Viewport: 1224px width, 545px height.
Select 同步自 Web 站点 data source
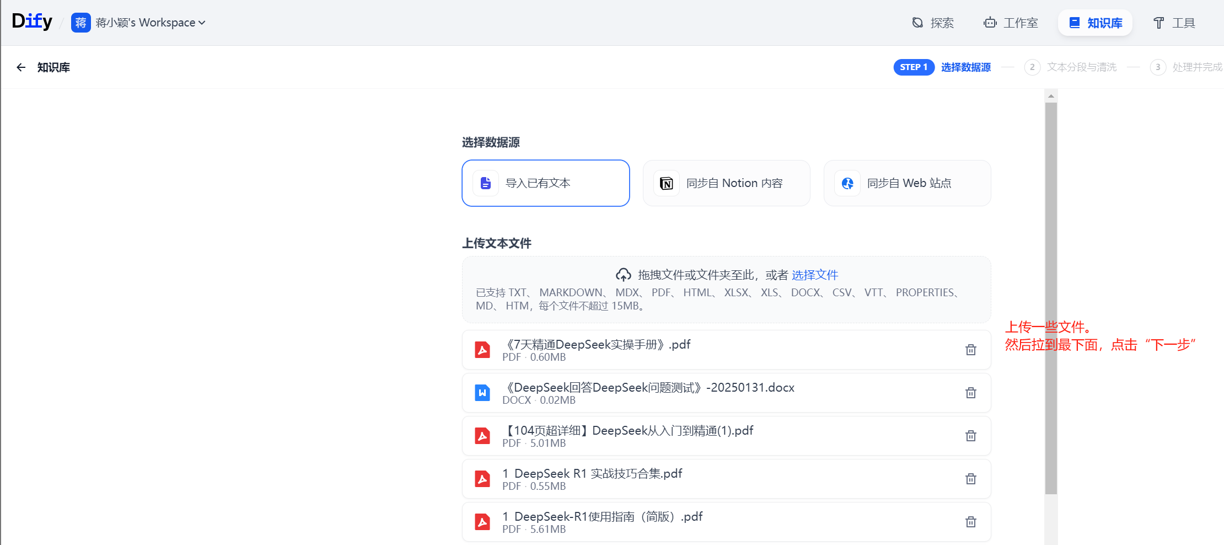[x=908, y=183]
